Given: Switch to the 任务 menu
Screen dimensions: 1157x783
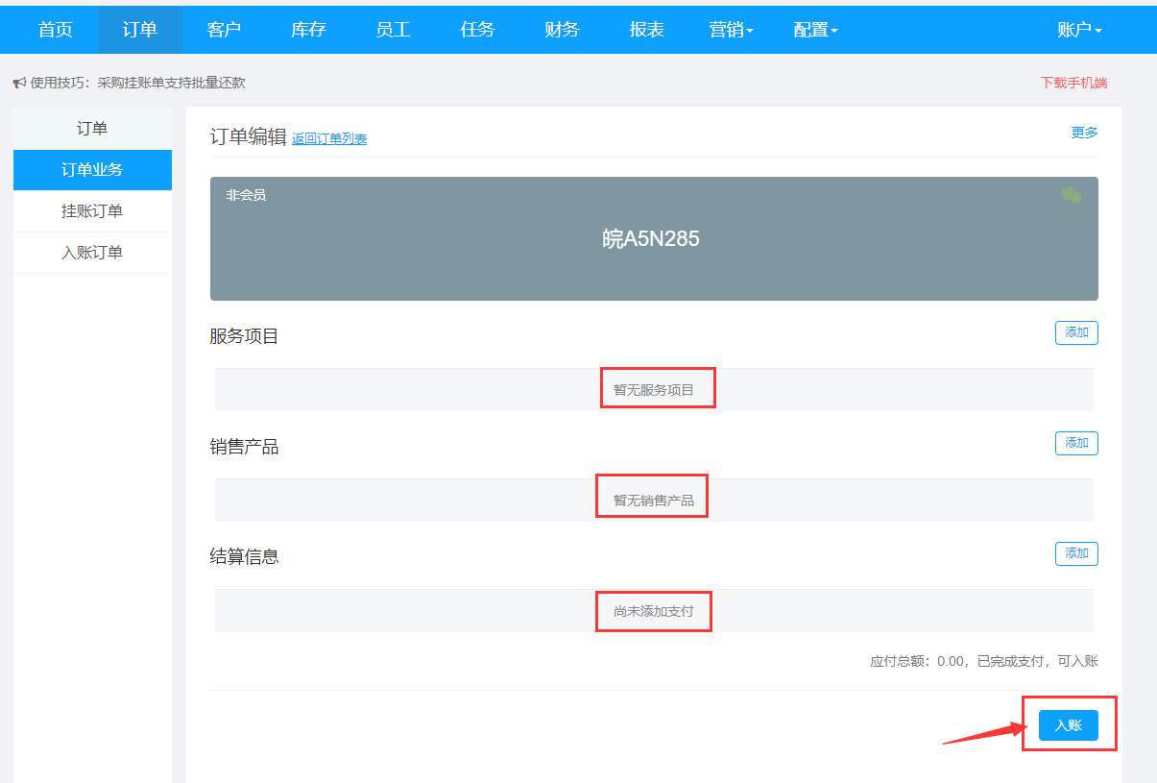Looking at the screenshot, I should 477,30.
